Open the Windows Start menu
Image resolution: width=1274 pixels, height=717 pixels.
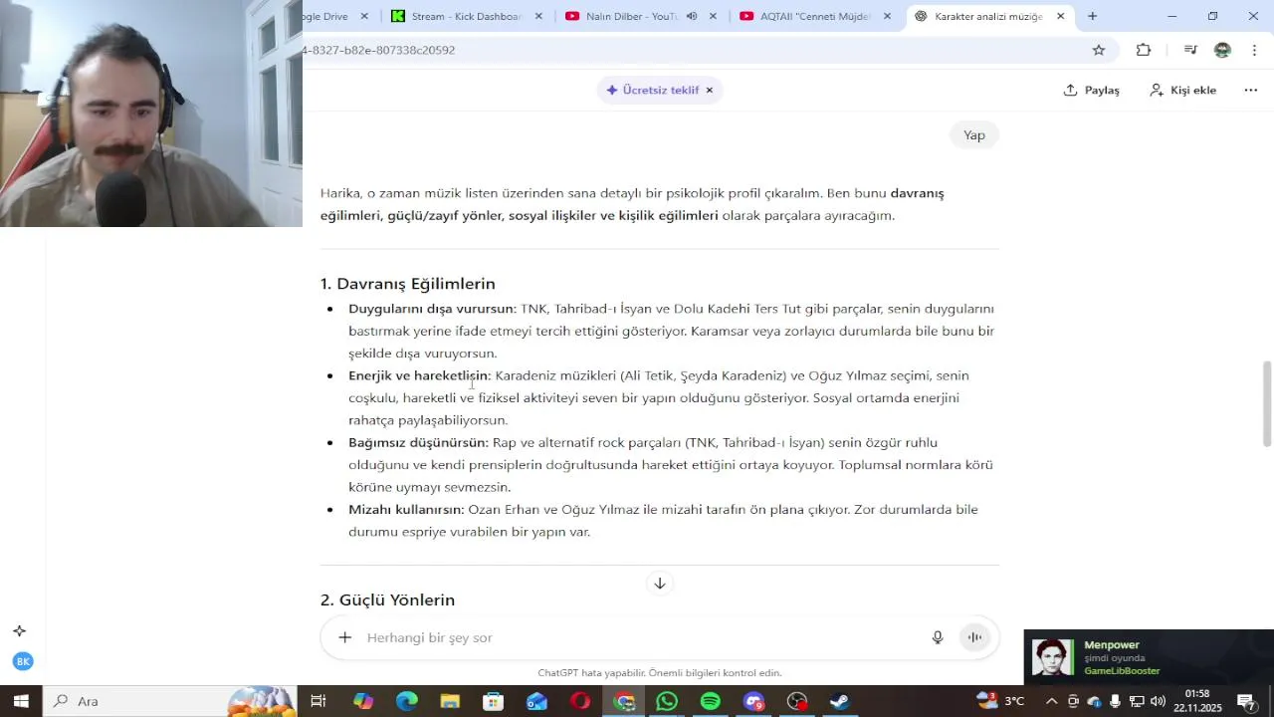[x=21, y=701]
